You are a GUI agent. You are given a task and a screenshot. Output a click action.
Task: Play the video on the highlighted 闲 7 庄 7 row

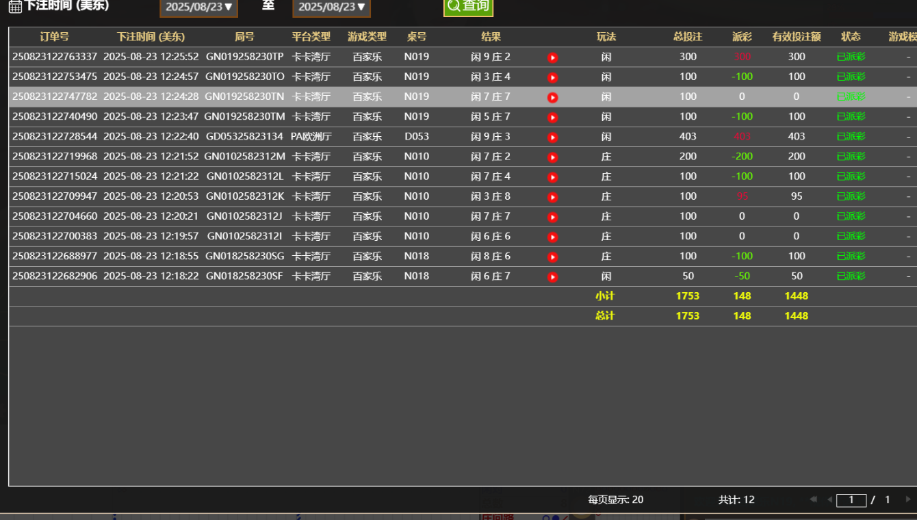[x=553, y=97]
